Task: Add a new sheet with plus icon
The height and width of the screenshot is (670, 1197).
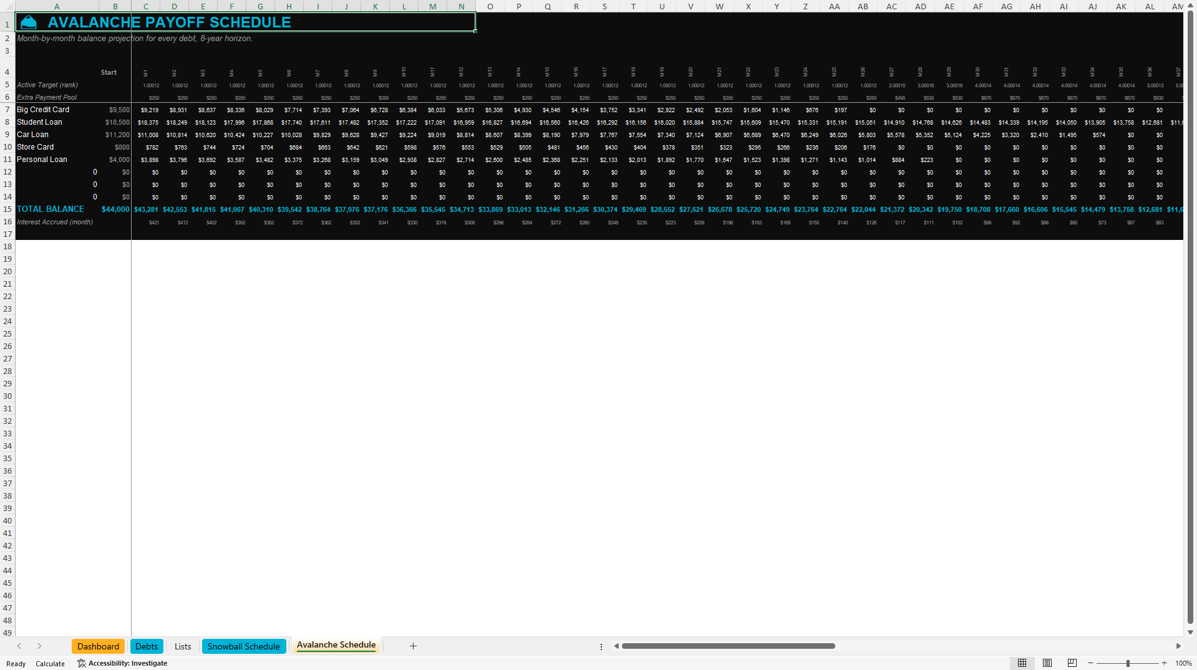Action: click(413, 646)
